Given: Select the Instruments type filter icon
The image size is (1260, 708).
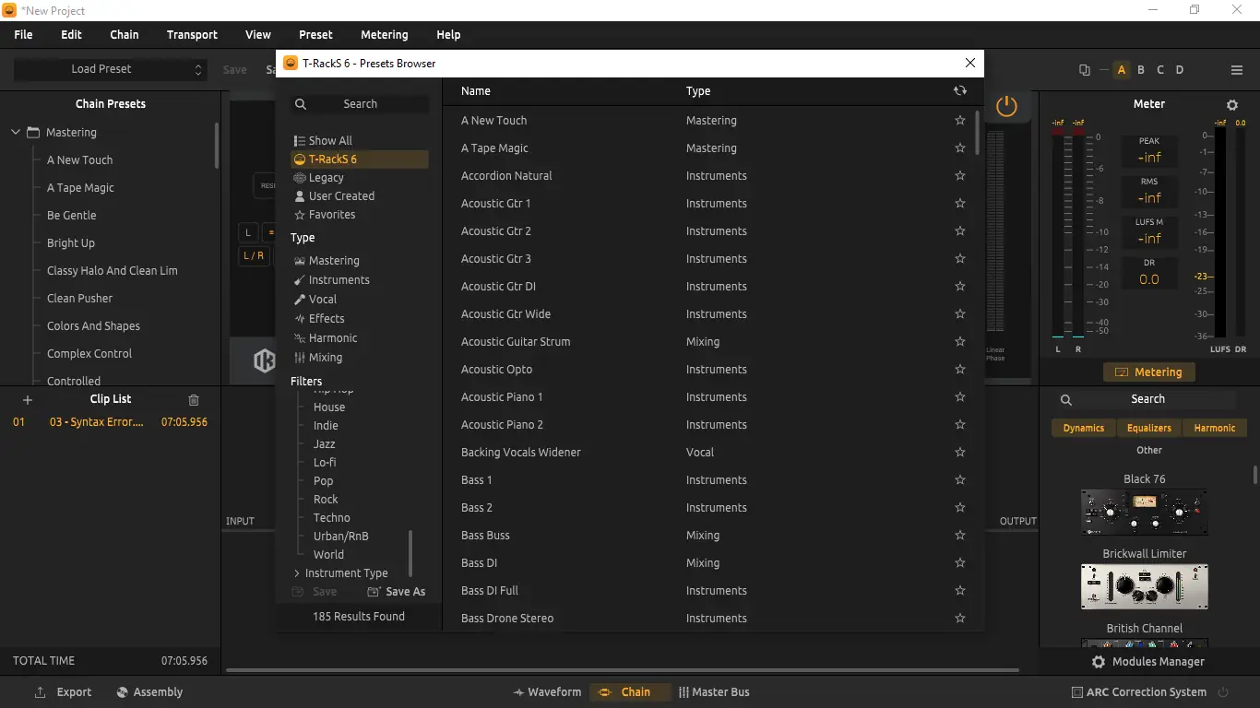Looking at the screenshot, I should coord(300,280).
